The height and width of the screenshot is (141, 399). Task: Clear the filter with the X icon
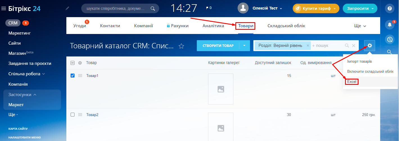tap(354, 46)
